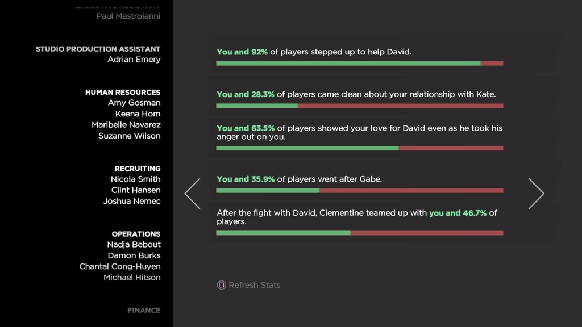Click the Human Resources credits heading
Viewport: 582px width, 327px height.
tap(123, 92)
